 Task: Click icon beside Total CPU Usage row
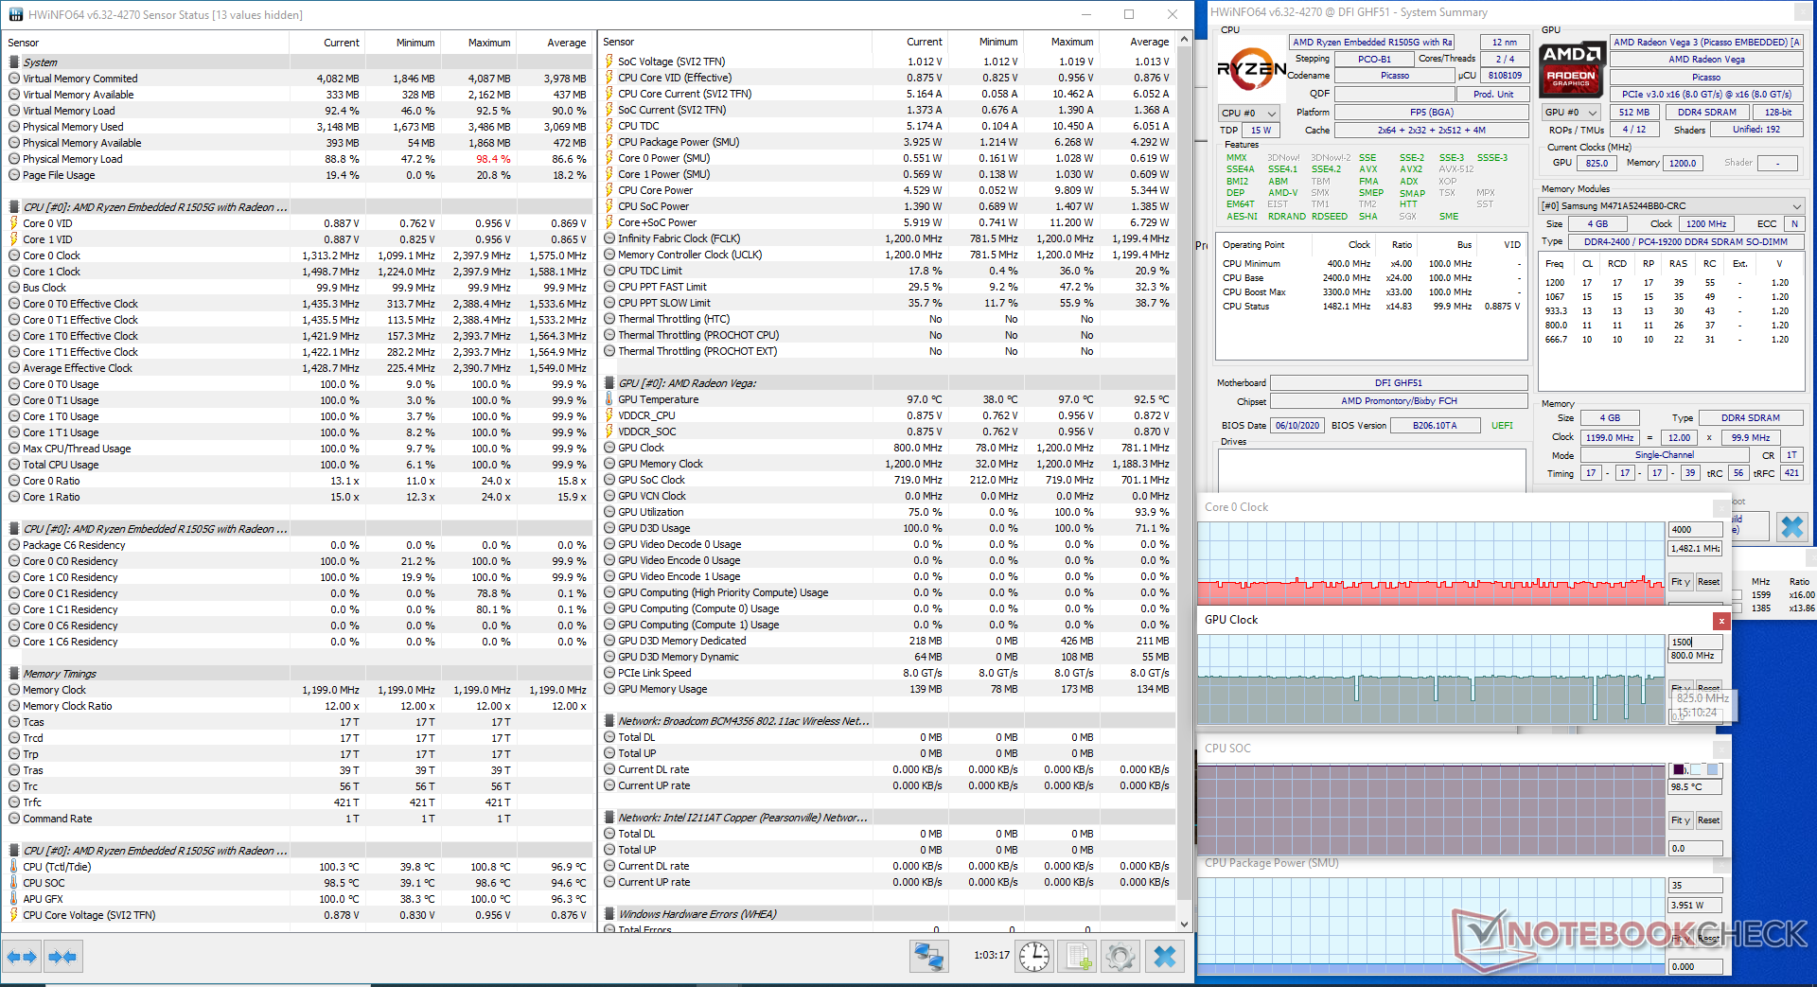(x=14, y=465)
